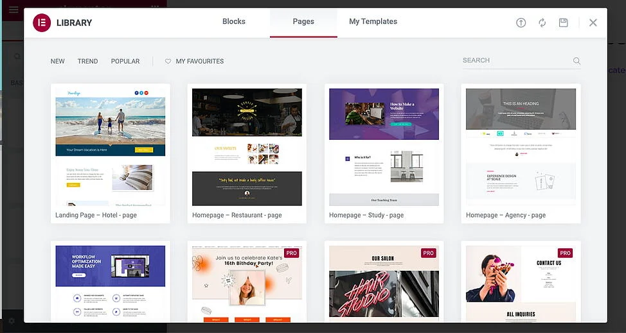Close the Library modal
The height and width of the screenshot is (333, 626).
[x=593, y=22]
